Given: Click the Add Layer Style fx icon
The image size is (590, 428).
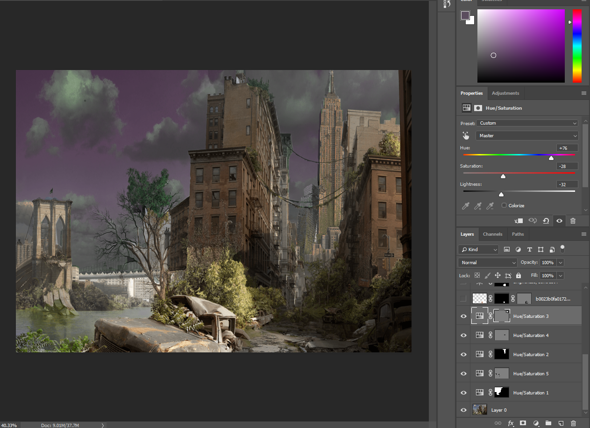Looking at the screenshot, I should click(511, 423).
